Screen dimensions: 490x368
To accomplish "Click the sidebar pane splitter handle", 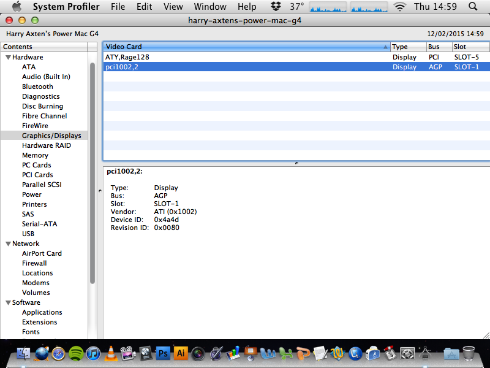I will 100,190.
